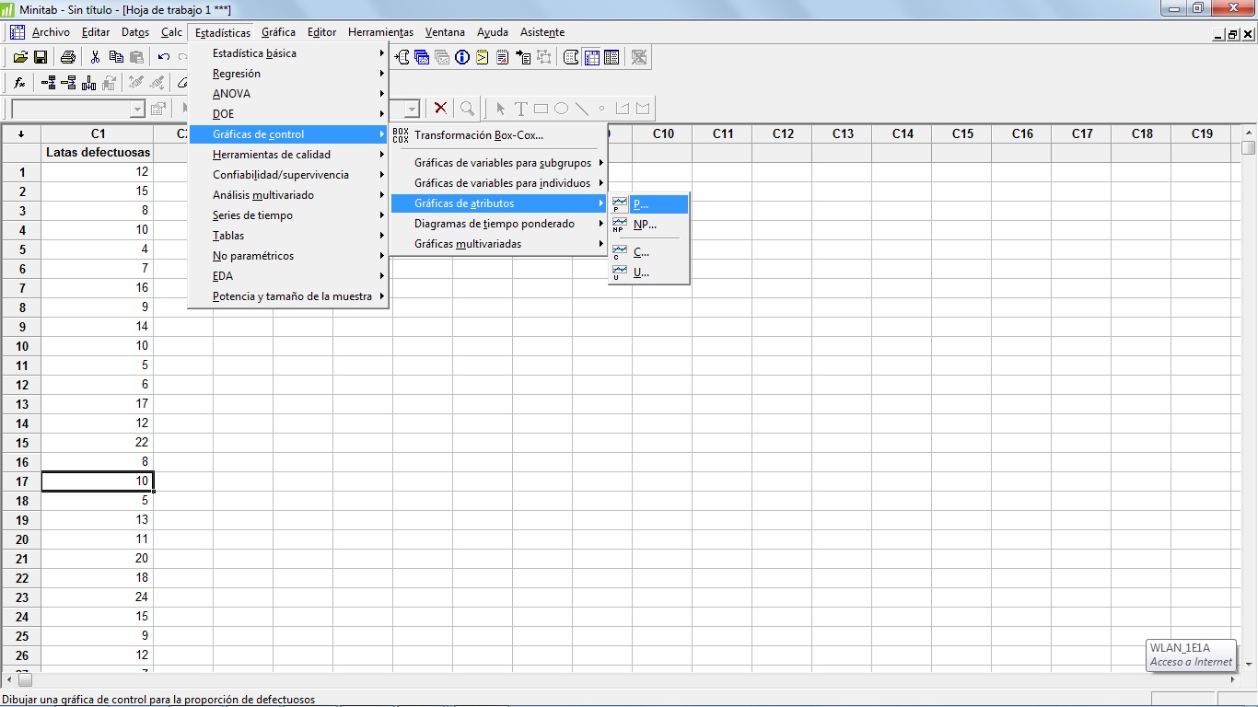The image size is (1258, 707).
Task: Click the column data direction arrow cell
Action: [21, 133]
